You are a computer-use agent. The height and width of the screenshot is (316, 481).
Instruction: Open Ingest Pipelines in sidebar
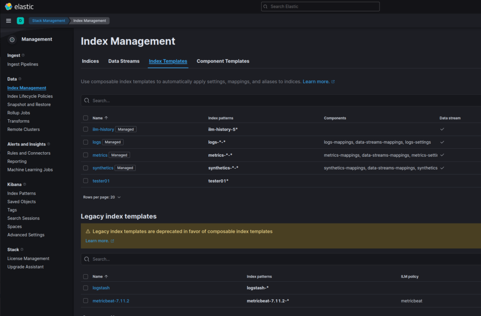23,64
